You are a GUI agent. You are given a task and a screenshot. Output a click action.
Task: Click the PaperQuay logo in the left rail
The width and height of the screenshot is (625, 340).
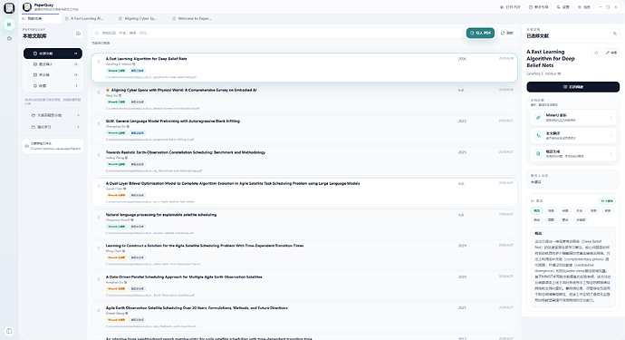point(9,8)
